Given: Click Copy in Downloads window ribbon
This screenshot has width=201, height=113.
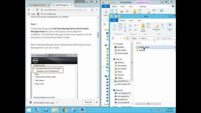Looking at the screenshot, I should click(106, 13).
